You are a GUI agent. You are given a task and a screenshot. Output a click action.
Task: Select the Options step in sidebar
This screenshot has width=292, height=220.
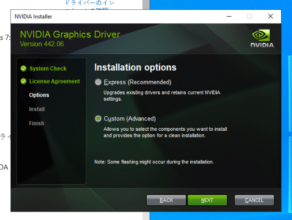click(39, 95)
